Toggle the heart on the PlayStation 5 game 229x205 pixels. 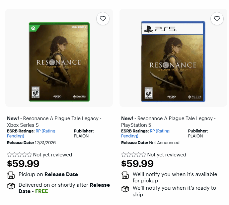tap(217, 19)
